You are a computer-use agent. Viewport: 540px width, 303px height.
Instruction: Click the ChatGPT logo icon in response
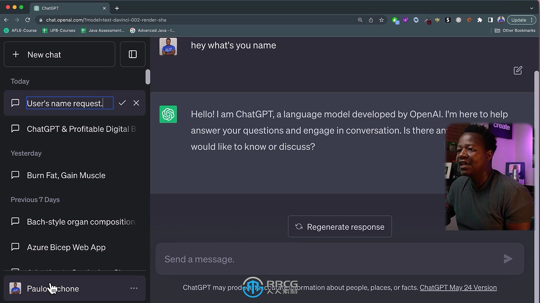[x=168, y=114]
